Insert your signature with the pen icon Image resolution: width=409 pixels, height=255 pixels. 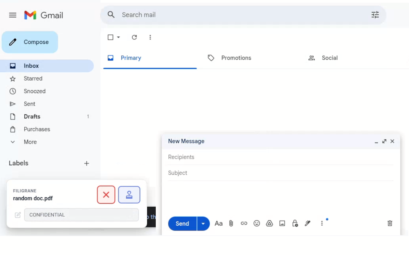click(x=307, y=223)
